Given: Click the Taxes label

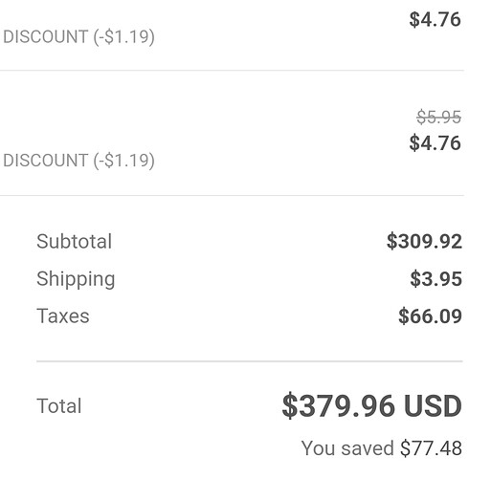Looking at the screenshot, I should pos(63,316).
